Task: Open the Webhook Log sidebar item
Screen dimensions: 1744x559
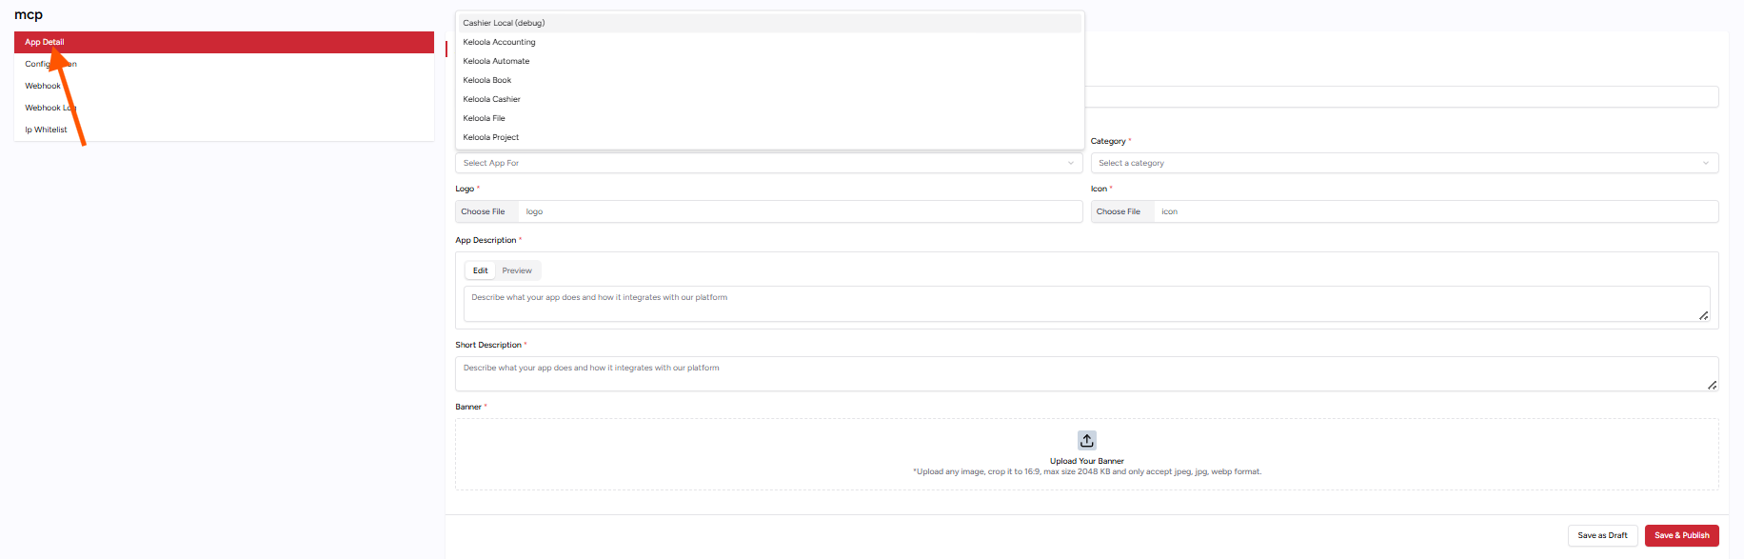Action: (x=224, y=108)
